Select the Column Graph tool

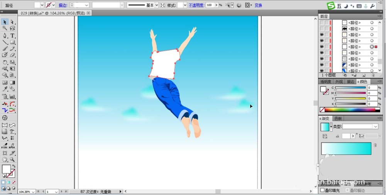[x=12, y=96]
